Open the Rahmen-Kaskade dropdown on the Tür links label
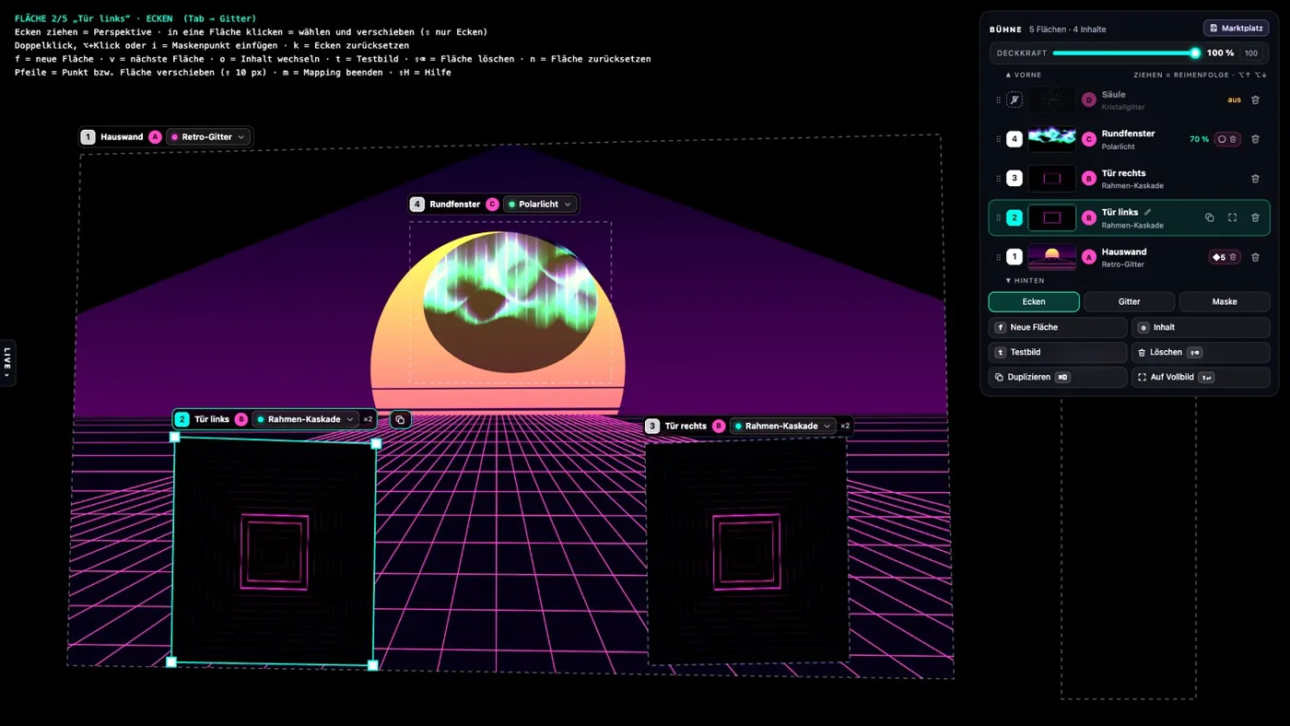 point(305,419)
